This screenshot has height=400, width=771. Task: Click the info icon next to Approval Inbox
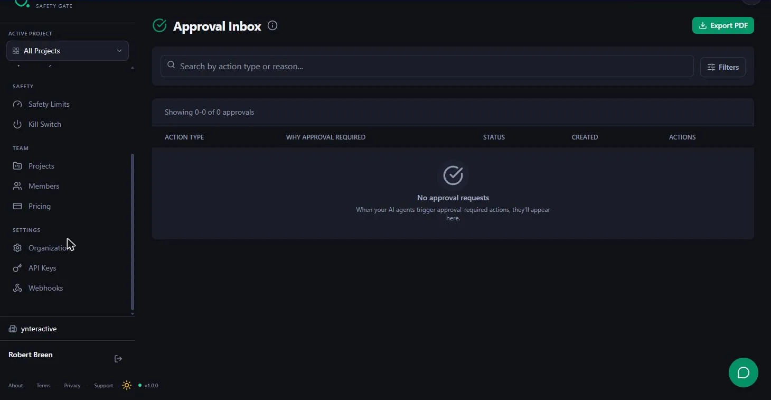[x=272, y=25]
